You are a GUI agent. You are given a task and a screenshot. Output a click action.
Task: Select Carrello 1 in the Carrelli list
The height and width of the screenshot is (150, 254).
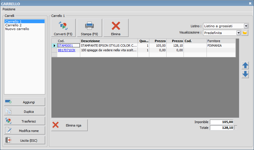(24, 21)
